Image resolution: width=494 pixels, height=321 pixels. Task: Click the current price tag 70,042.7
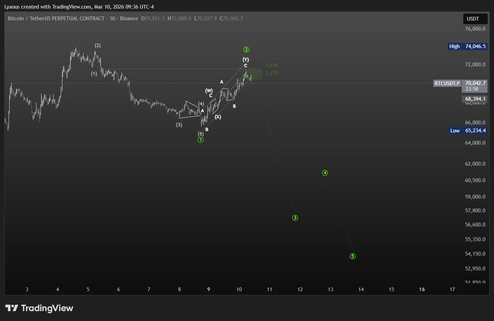[474, 83]
